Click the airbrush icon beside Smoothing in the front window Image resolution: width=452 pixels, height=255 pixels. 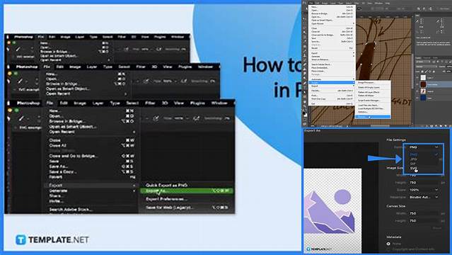[x=197, y=118]
